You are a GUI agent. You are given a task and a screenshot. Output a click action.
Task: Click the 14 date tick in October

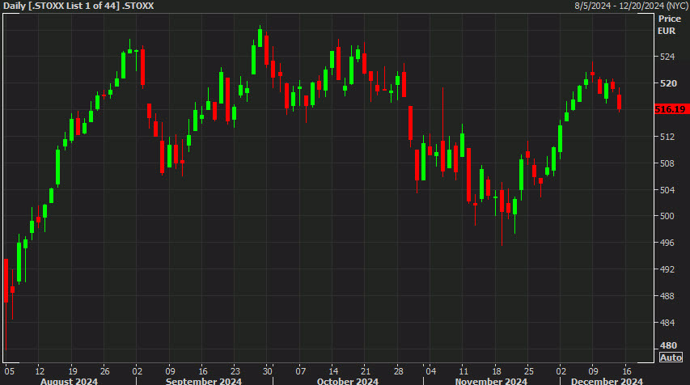click(333, 371)
